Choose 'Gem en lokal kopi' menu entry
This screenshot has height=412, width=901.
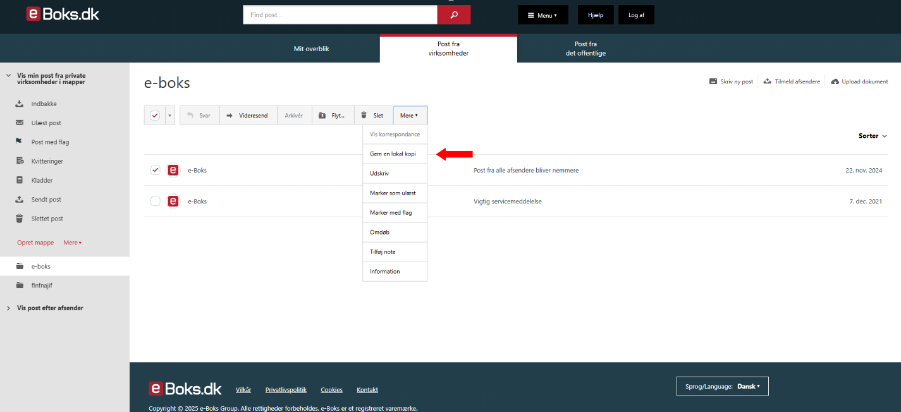[395, 154]
